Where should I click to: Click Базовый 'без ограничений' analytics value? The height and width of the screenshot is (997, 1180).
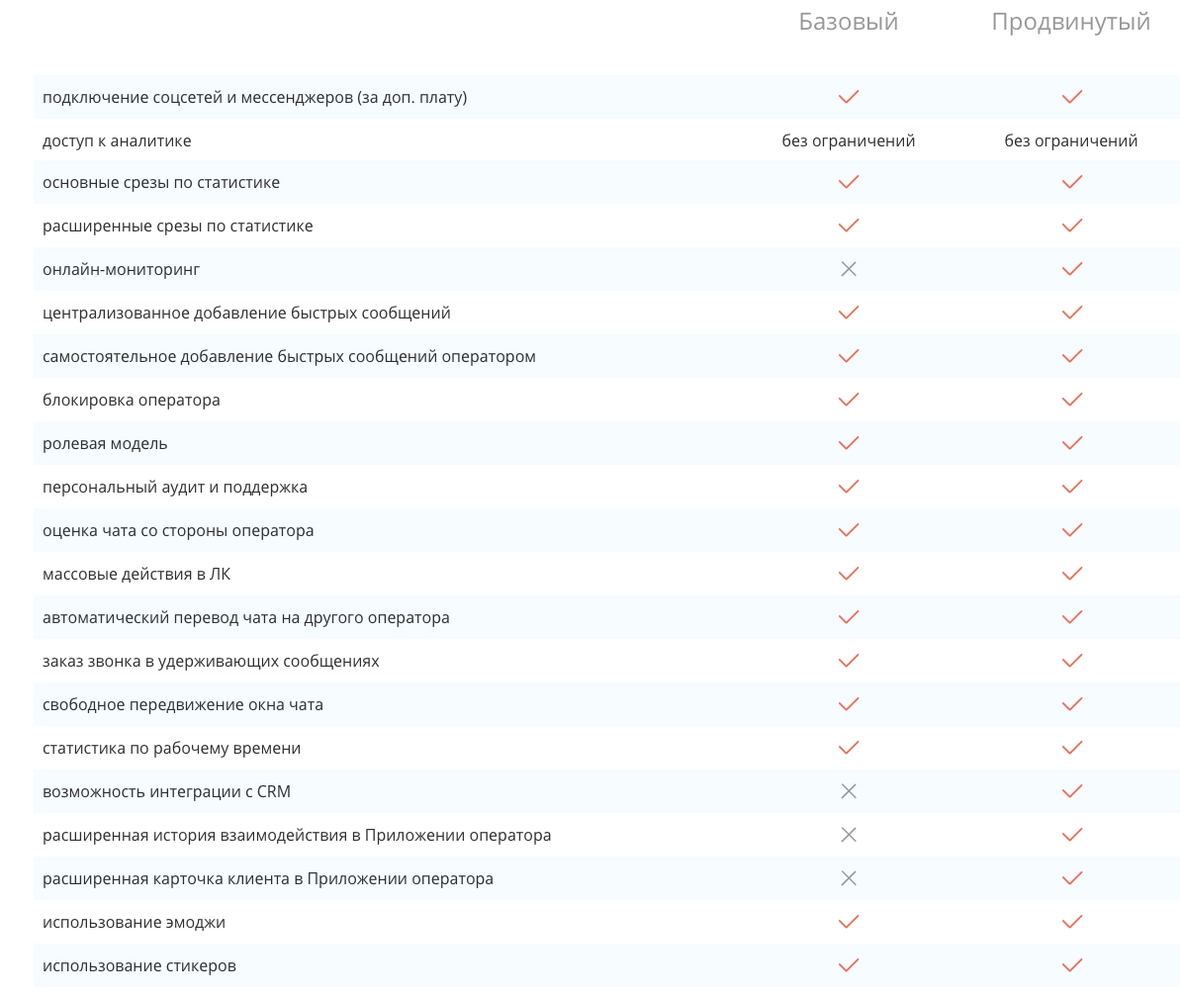click(x=848, y=140)
